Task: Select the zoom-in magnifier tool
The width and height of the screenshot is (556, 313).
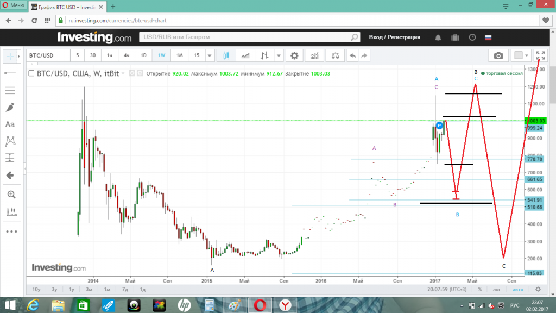Action: (10, 194)
